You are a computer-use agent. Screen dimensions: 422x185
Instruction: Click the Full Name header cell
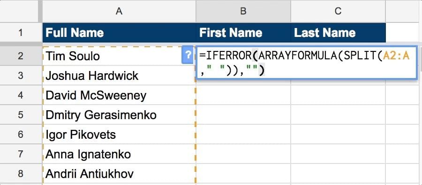click(x=119, y=33)
